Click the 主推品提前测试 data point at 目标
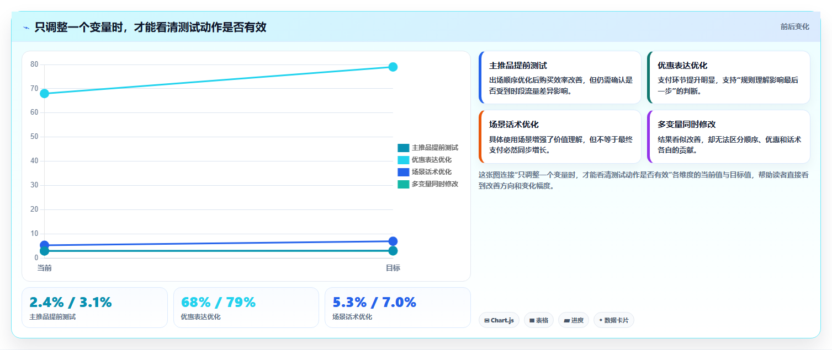Image resolution: width=832 pixels, height=350 pixels. pyautogui.click(x=393, y=251)
